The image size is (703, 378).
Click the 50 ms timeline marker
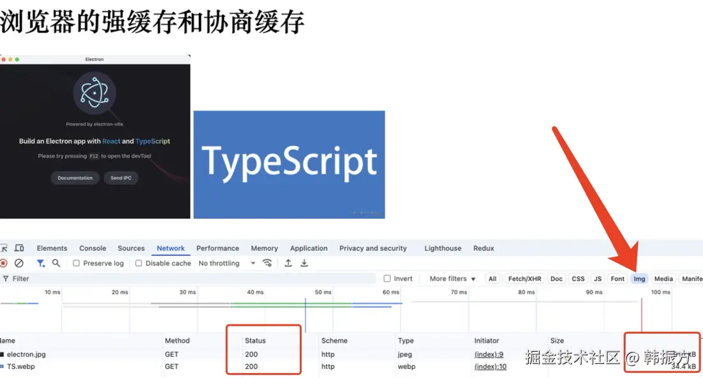tap(323, 292)
